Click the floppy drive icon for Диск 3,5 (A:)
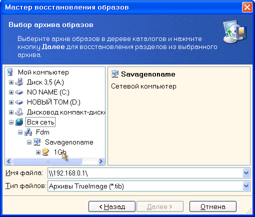Screen dimensions: 255x217 click(x=19, y=82)
